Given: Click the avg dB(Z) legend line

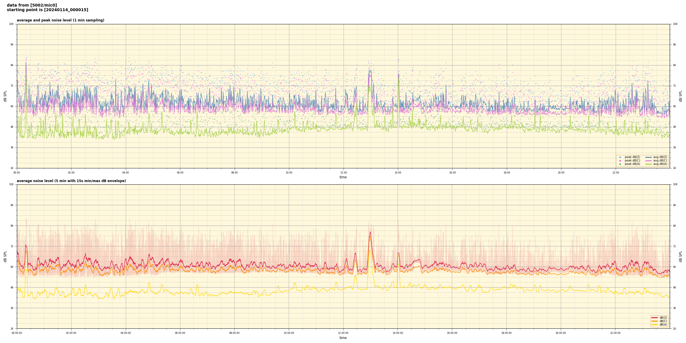Looking at the screenshot, I should (x=648, y=157).
